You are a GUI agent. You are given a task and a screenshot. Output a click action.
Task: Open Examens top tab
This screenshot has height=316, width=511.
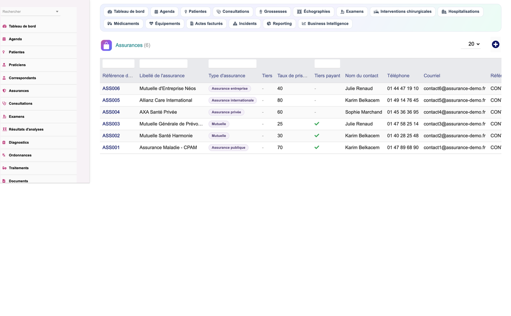coord(352,11)
